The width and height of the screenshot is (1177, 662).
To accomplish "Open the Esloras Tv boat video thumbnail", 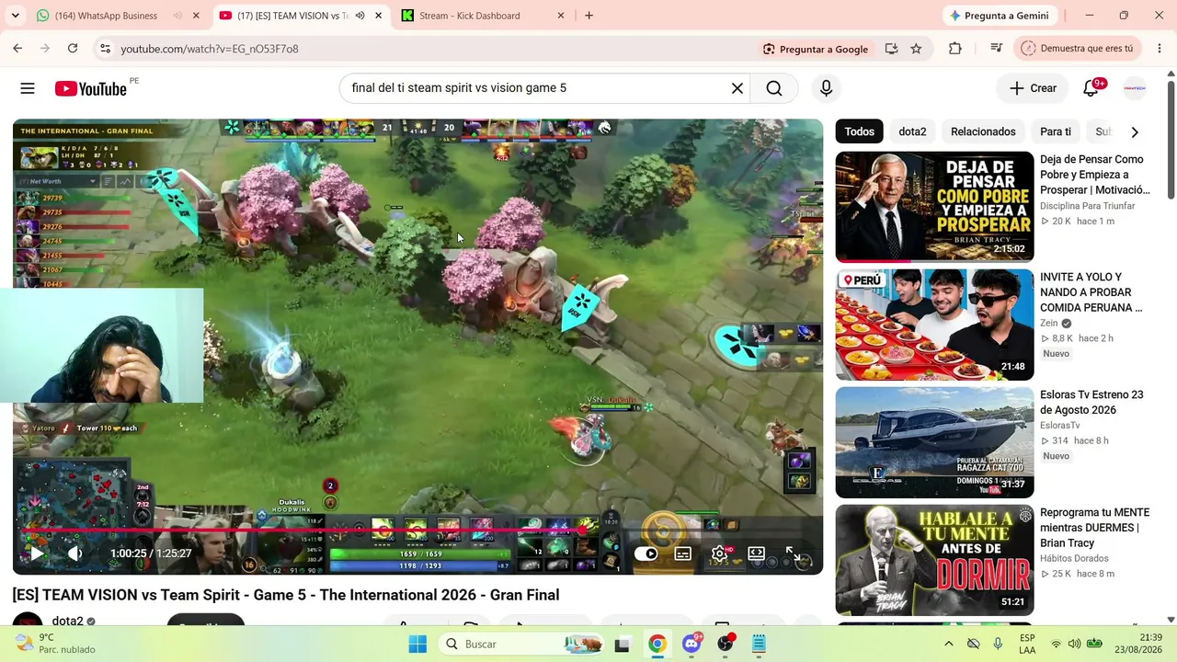I will coord(934,442).
